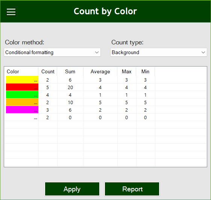This screenshot has width=211, height=200.
Task: Select the green color swatch
Action: coord(22,95)
